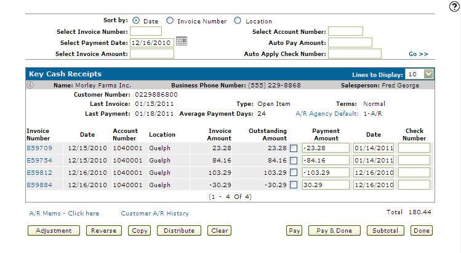Image resolution: width=461 pixels, height=253 pixels.
Task: Click the Pay & Done button
Action: pyautogui.click(x=334, y=231)
